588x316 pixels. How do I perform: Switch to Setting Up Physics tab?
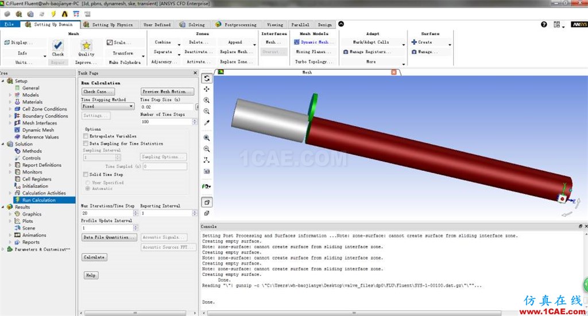coord(109,25)
